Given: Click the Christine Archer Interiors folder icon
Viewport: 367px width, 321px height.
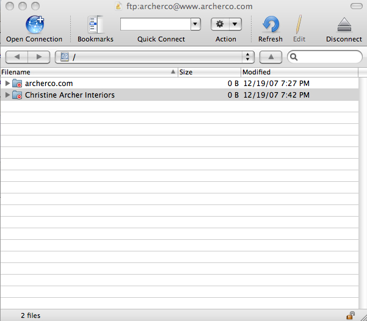Looking at the screenshot, I should coord(17,95).
